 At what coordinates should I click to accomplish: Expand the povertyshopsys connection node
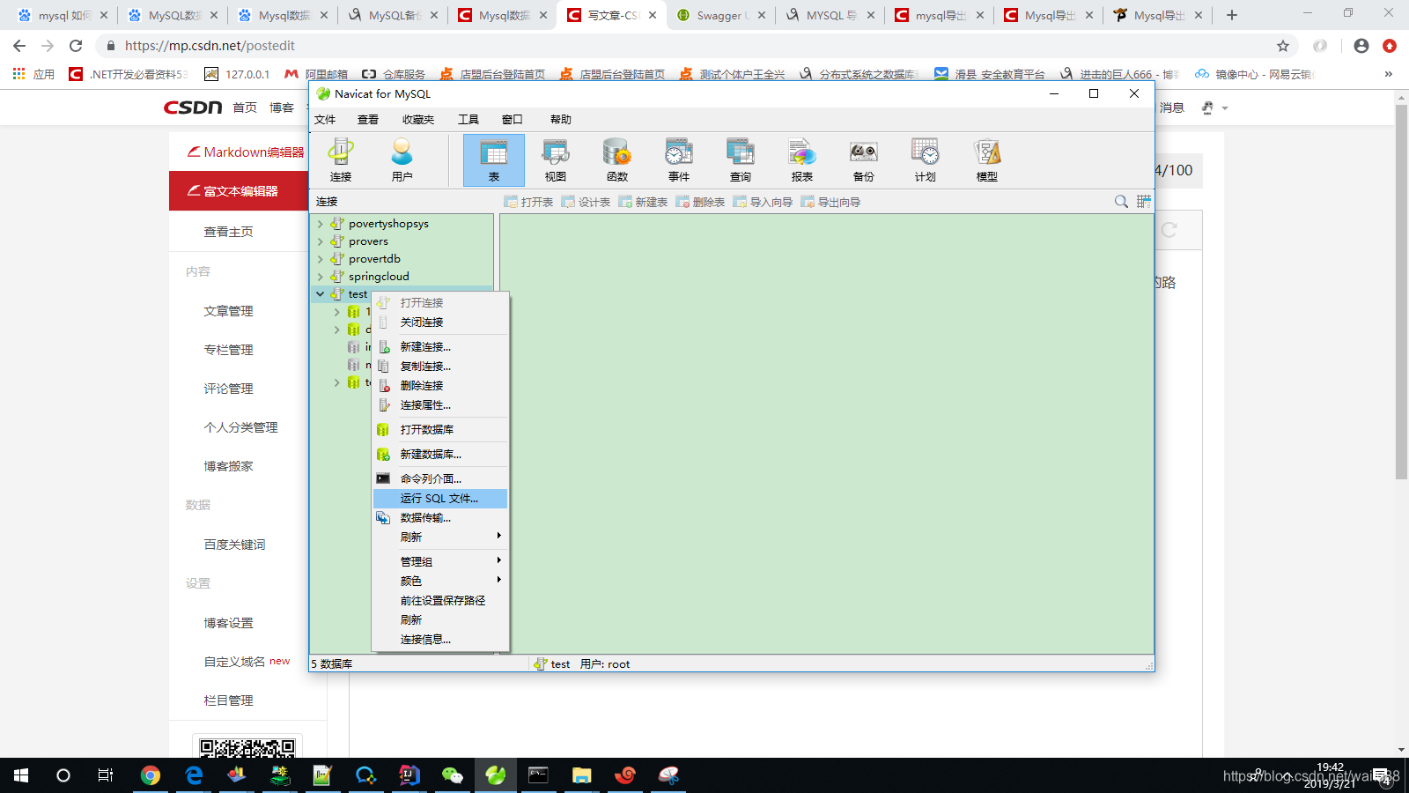click(x=321, y=224)
